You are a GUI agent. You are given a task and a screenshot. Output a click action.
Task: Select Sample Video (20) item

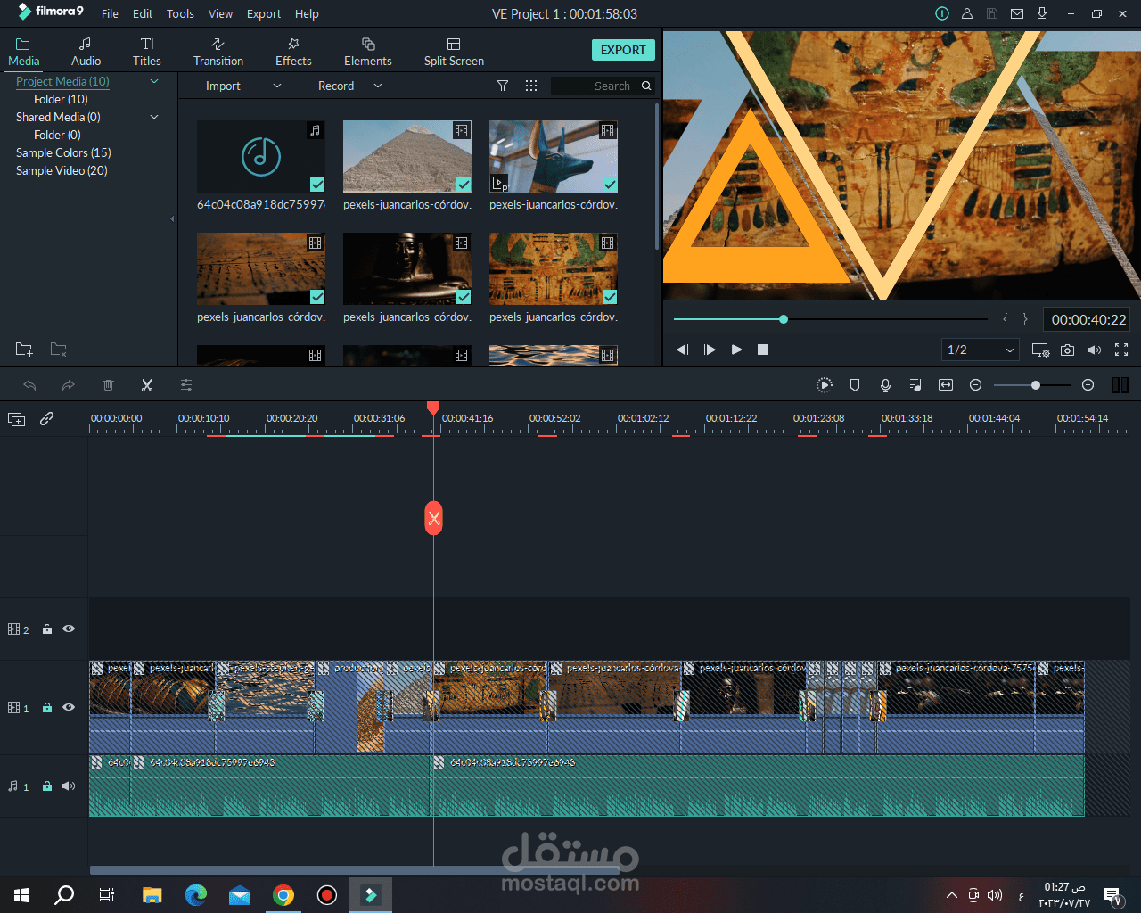point(62,170)
